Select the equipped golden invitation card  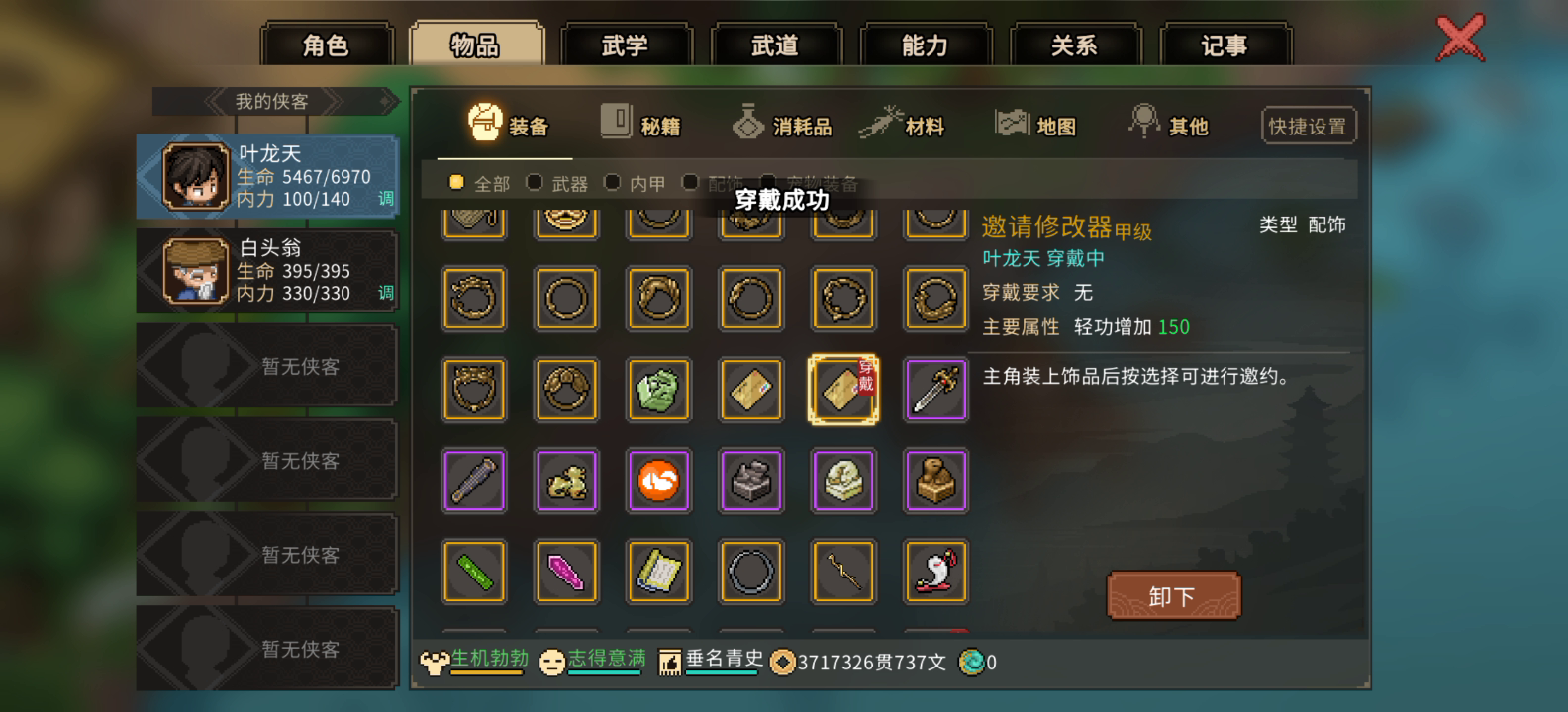click(x=843, y=390)
